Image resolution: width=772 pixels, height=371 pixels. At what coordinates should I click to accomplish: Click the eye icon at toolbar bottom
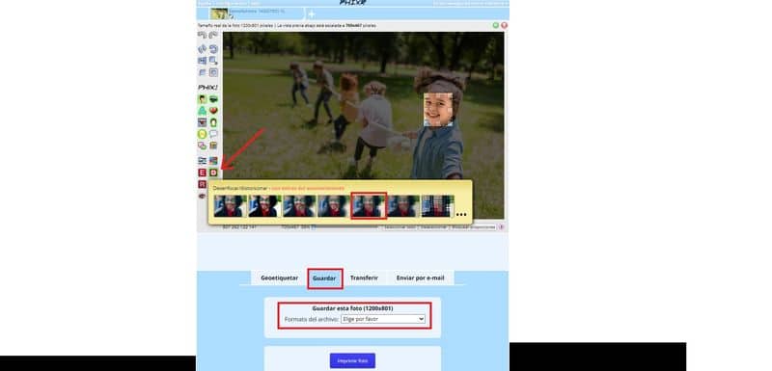click(202, 196)
